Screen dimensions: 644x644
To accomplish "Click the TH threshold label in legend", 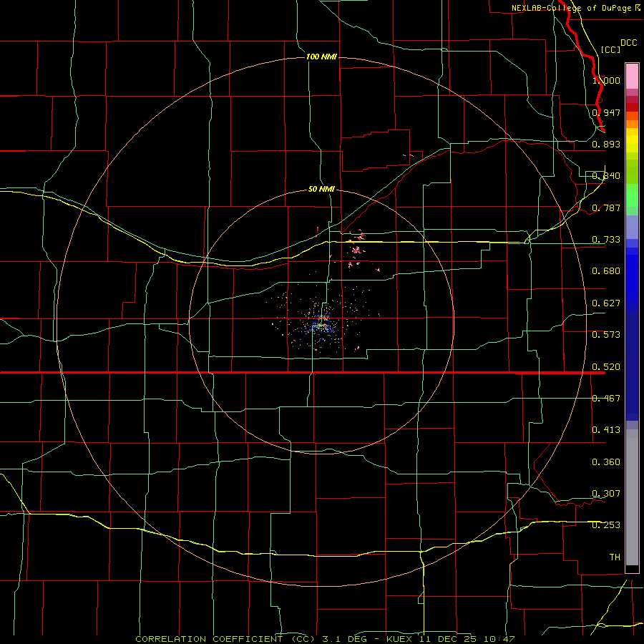I will [x=615, y=557].
